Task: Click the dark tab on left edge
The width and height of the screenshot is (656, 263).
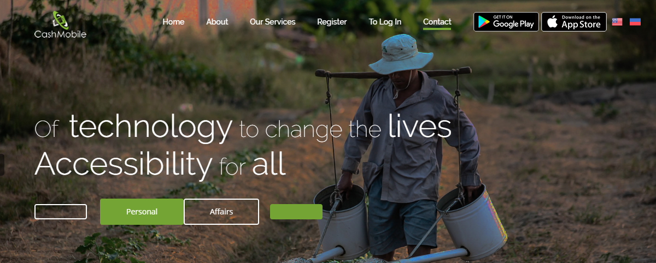Action: [2, 165]
